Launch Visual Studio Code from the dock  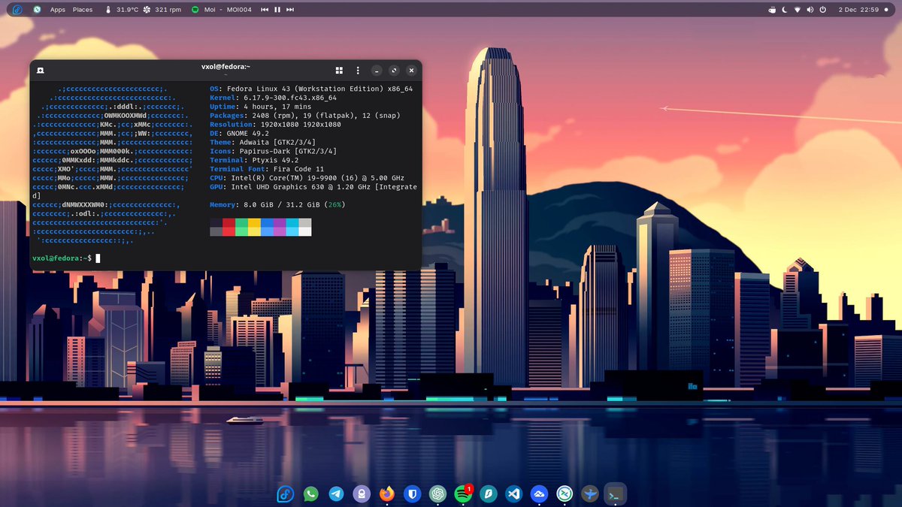pyautogui.click(x=513, y=493)
